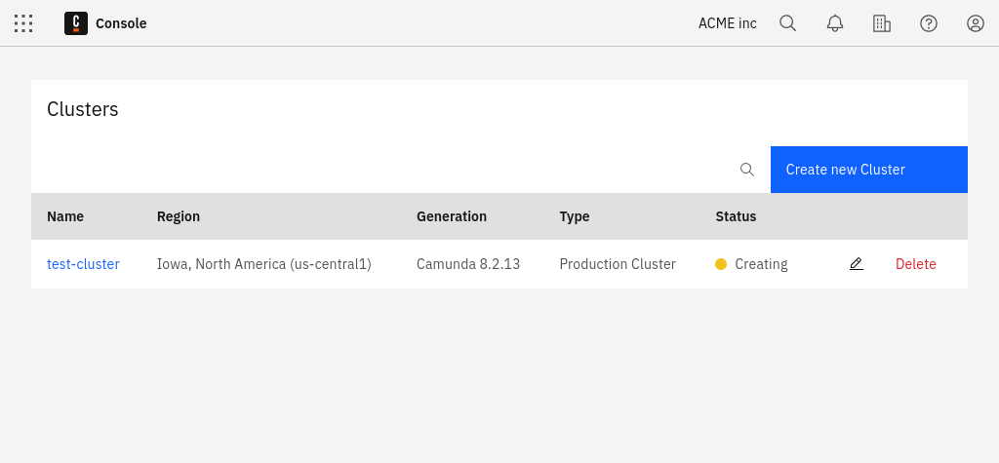
Task: Click the clusters table search icon
Action: point(747,170)
